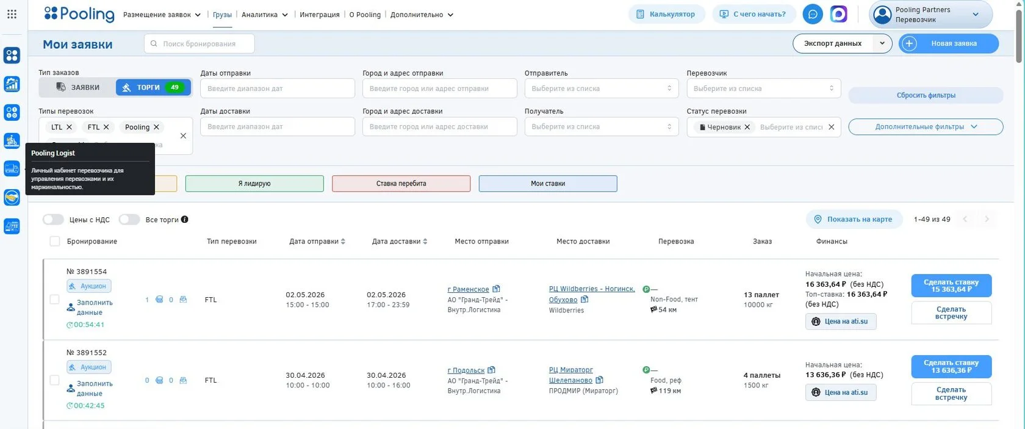The height and width of the screenshot is (429, 1025).
Task: Remove the FTL transport type chip
Action: [106, 127]
